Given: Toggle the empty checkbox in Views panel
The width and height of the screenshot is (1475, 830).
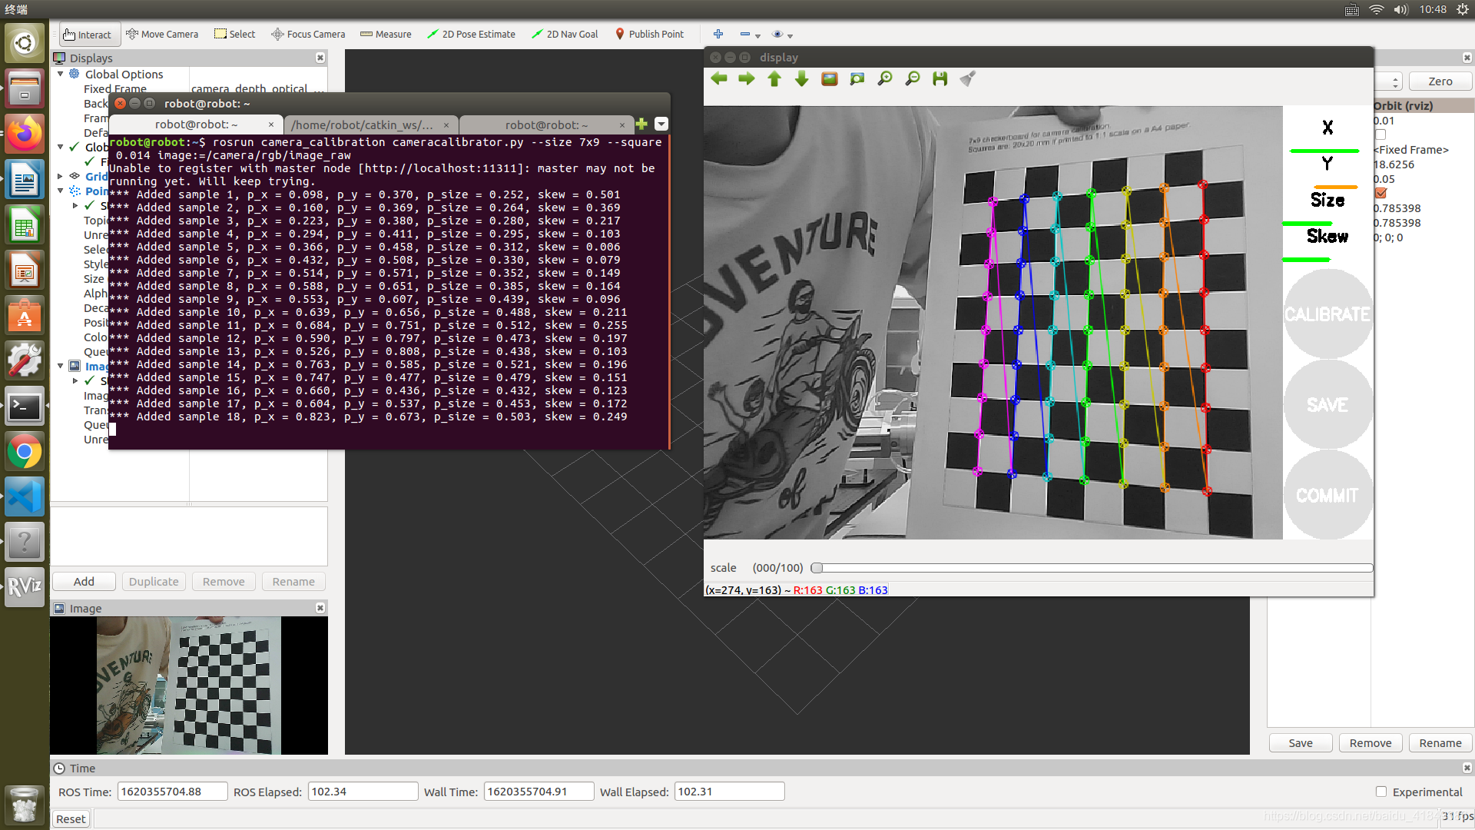Looking at the screenshot, I should click(x=1381, y=134).
